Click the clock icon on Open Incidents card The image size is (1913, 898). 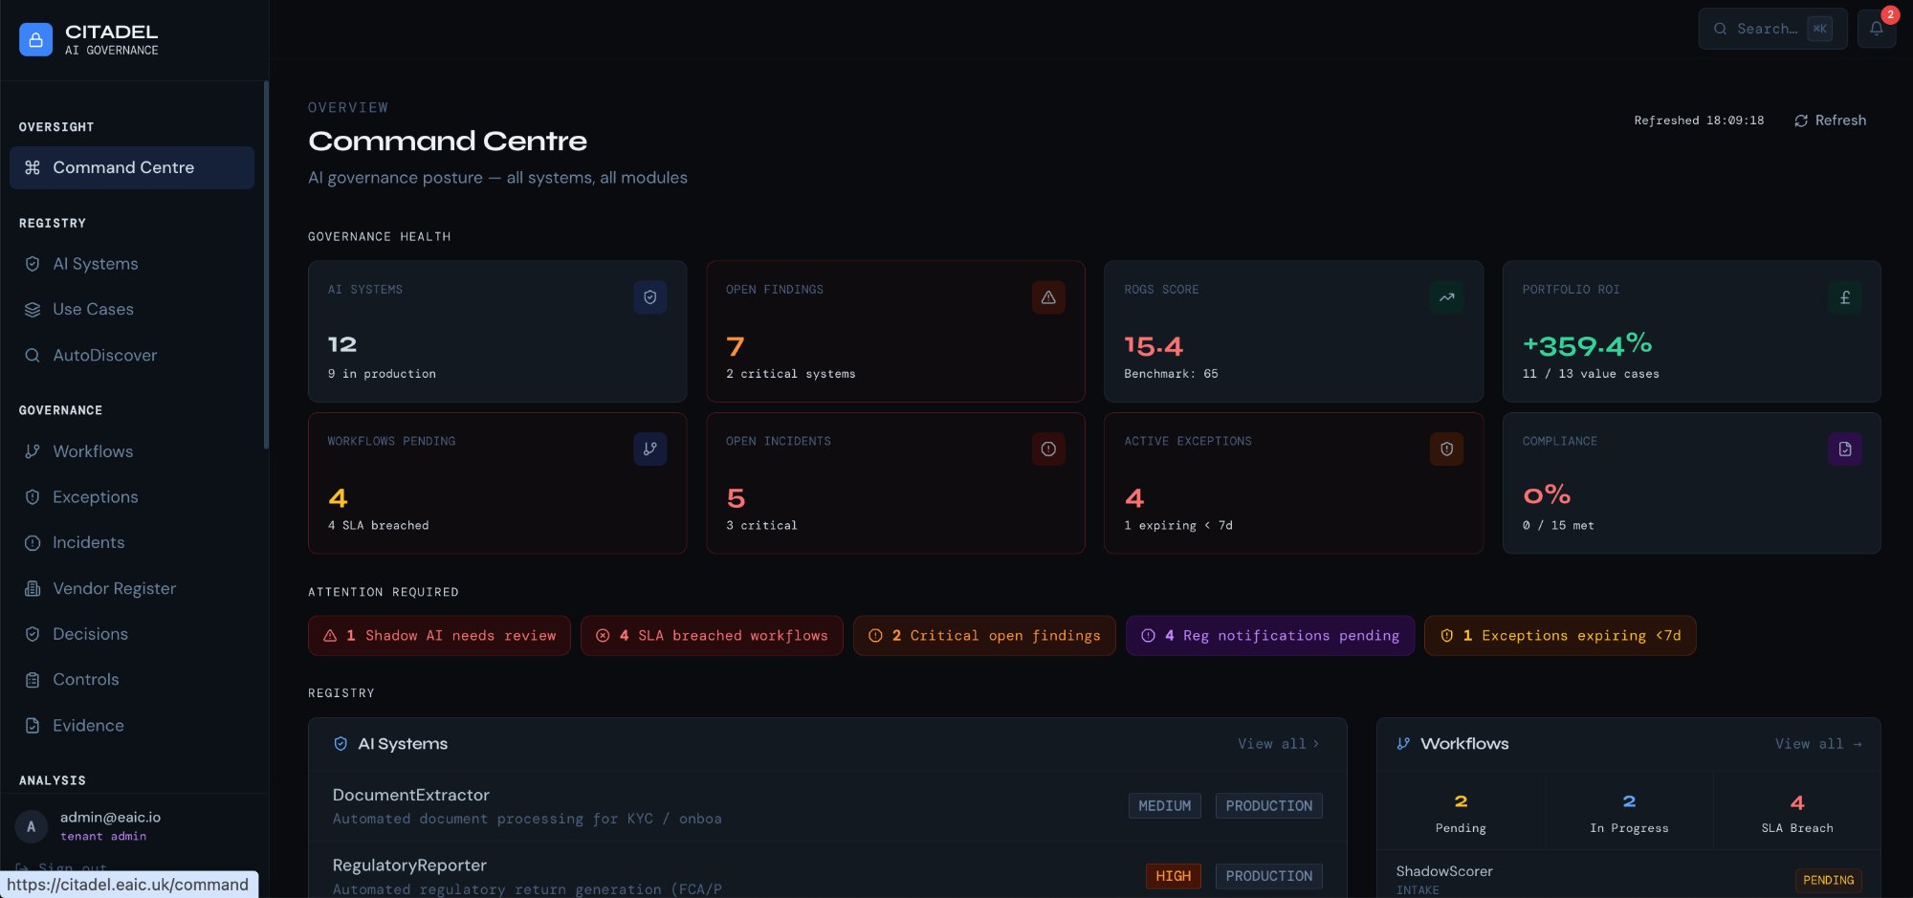tap(1048, 449)
